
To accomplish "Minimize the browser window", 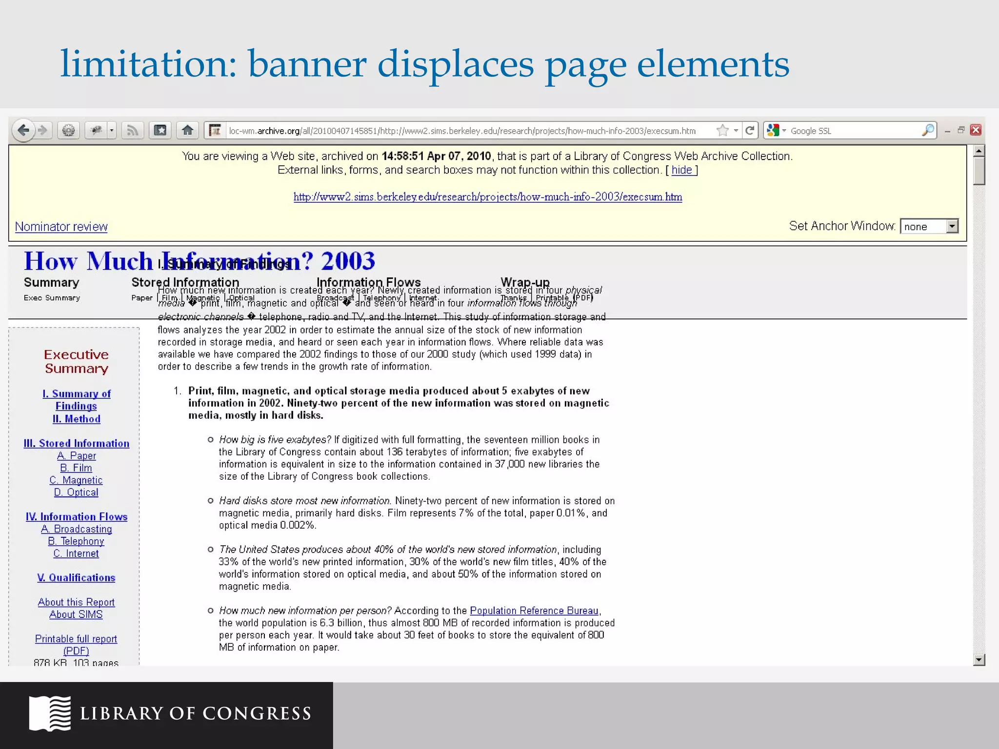I will point(947,130).
